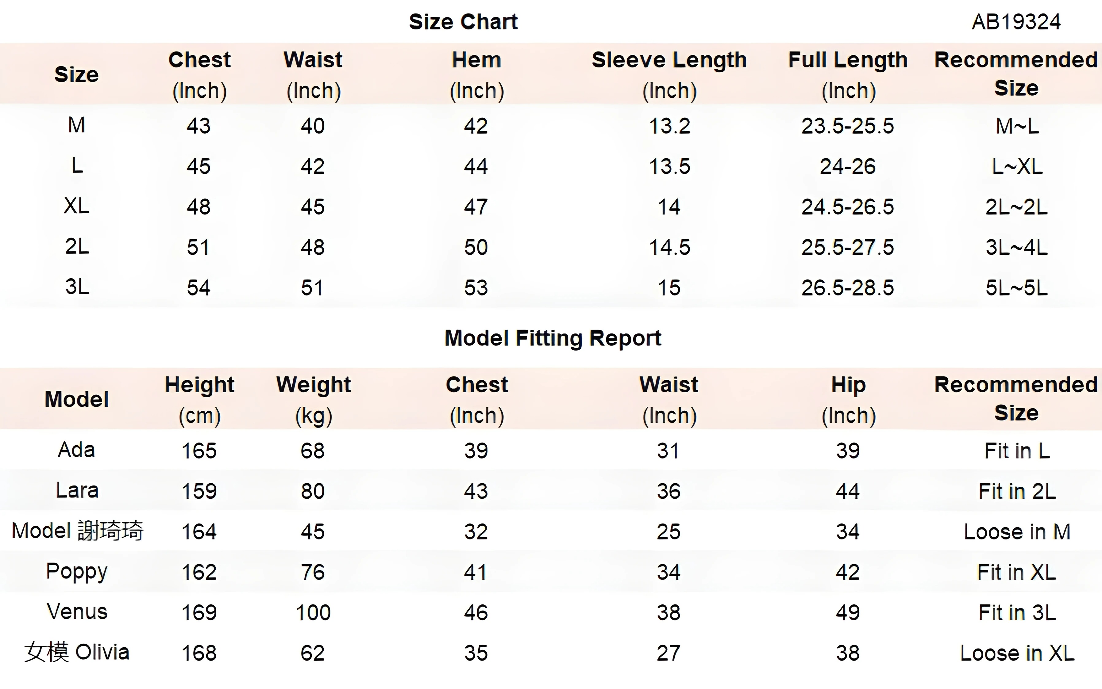Screen dimensions: 1102x689
Task: Select the 'Fit in 3L' cell
Action: point(1017,613)
